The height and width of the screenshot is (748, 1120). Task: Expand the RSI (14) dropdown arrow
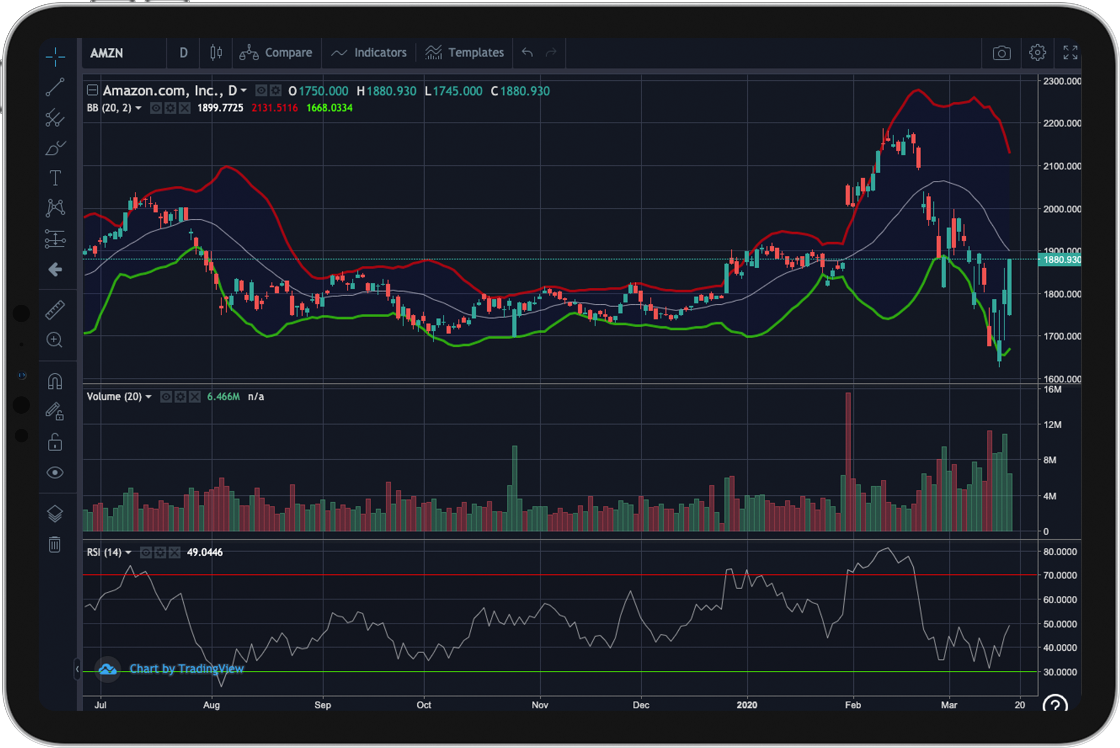pyautogui.click(x=129, y=552)
